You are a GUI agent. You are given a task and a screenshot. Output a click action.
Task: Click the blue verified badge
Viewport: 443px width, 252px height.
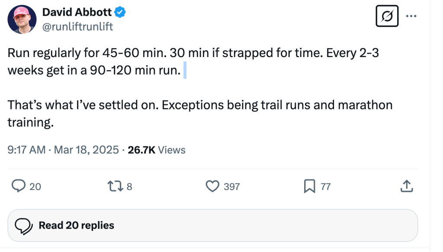point(120,13)
